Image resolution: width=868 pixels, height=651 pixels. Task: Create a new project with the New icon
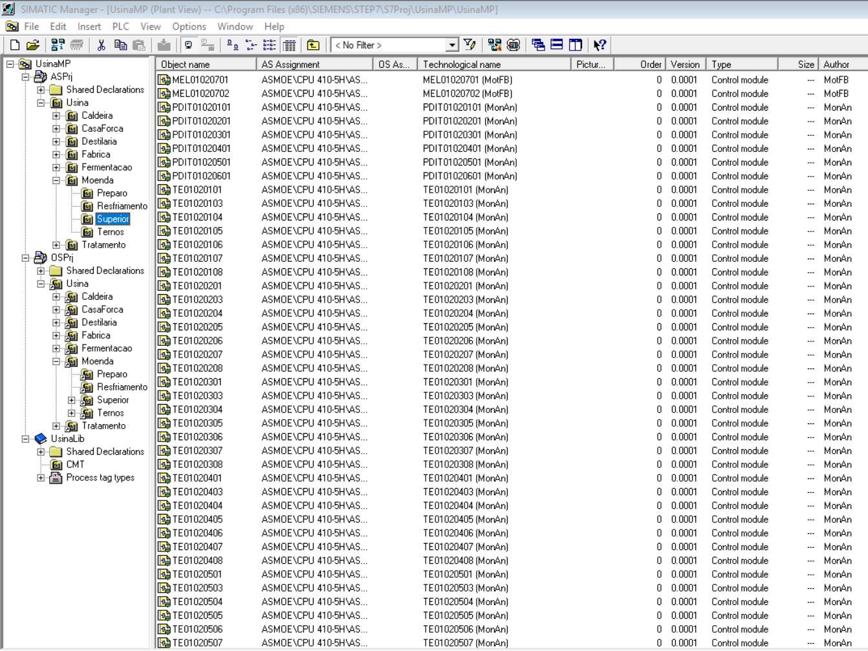tap(15, 45)
